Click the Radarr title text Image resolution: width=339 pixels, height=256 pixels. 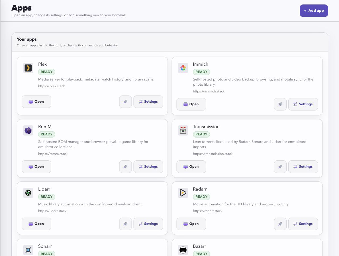(200, 189)
